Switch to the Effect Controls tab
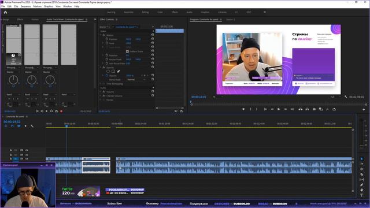The image size is (370, 208). click(x=107, y=19)
